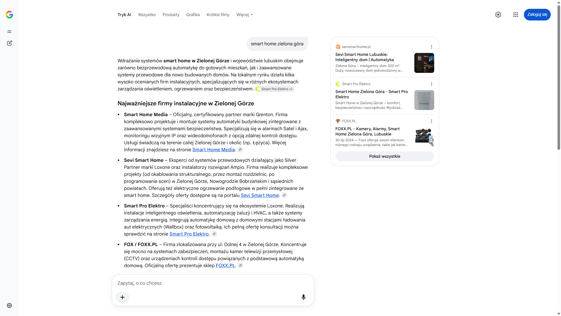Switch to the Tryb AI tab

pos(124,15)
